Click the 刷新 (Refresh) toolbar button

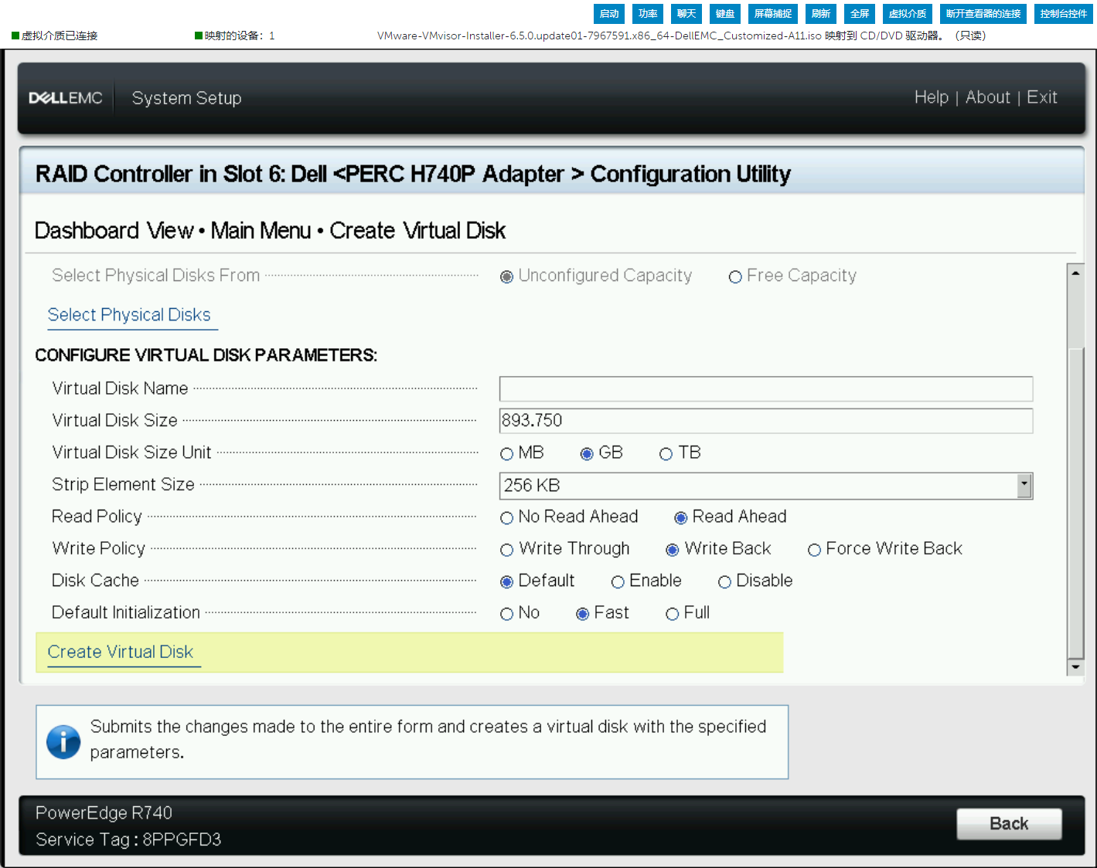[x=821, y=13]
